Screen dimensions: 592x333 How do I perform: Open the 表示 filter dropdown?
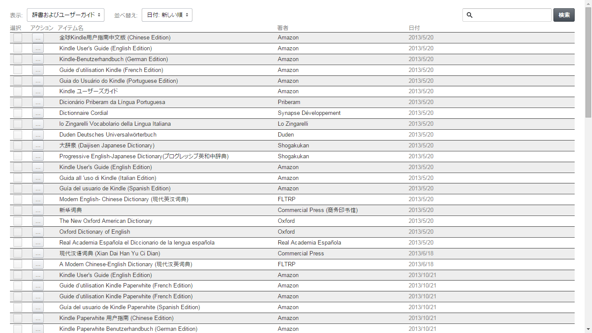click(x=65, y=15)
